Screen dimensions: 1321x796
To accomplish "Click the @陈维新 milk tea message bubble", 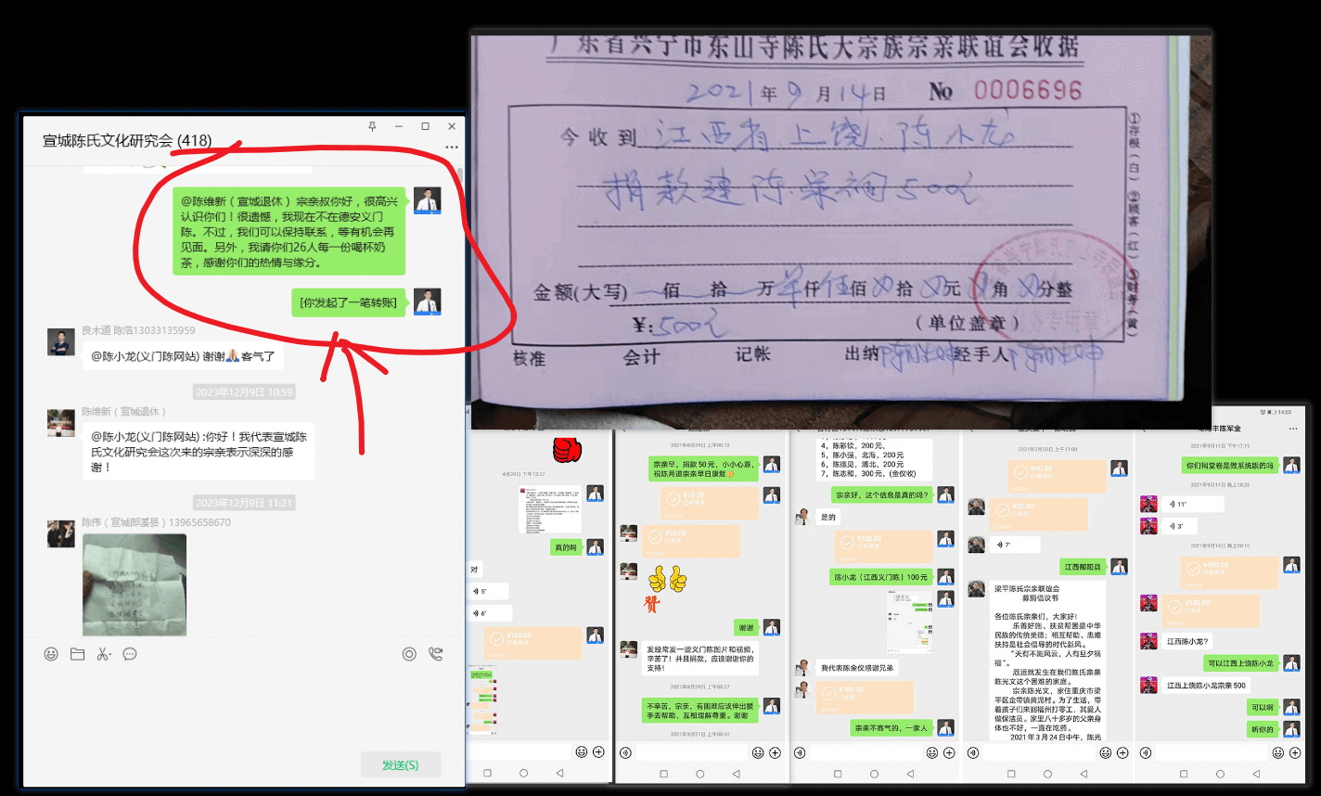I will (289, 231).
